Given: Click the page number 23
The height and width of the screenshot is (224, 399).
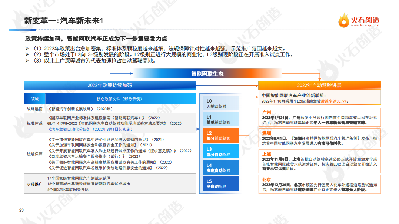Looking at the screenshot, I should point(21,210).
